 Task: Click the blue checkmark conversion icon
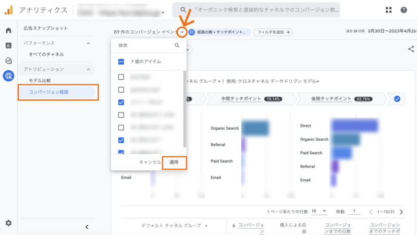(397, 99)
